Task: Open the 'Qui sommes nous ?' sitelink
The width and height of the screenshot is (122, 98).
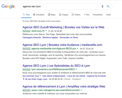Action: (32, 76)
